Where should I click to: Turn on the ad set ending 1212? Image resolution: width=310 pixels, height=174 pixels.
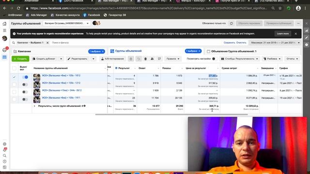point(25,85)
